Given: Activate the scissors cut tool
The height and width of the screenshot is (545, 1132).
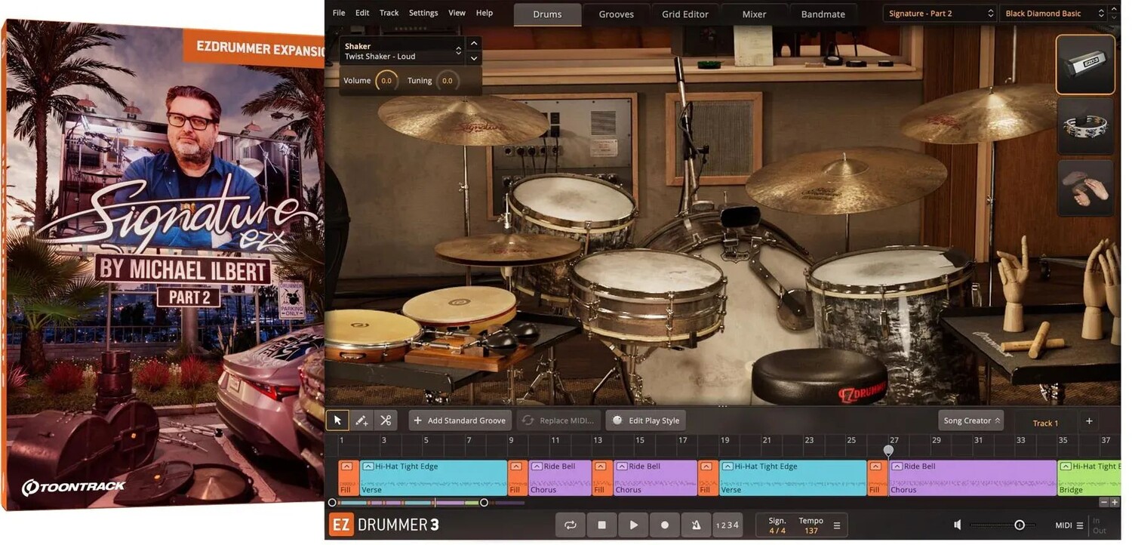Looking at the screenshot, I should pyautogui.click(x=386, y=420).
